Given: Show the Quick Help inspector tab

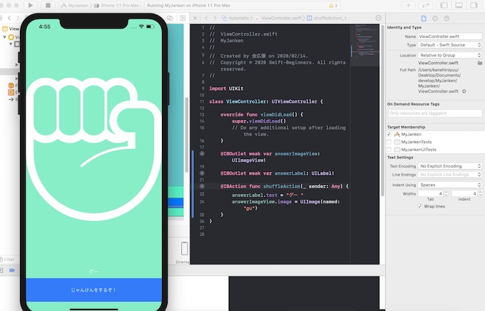Looking at the screenshot, I should [446, 19].
